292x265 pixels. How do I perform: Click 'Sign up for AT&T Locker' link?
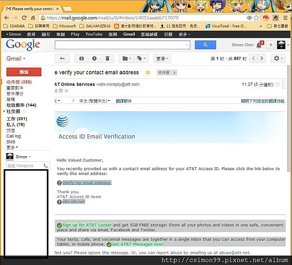[87, 225]
